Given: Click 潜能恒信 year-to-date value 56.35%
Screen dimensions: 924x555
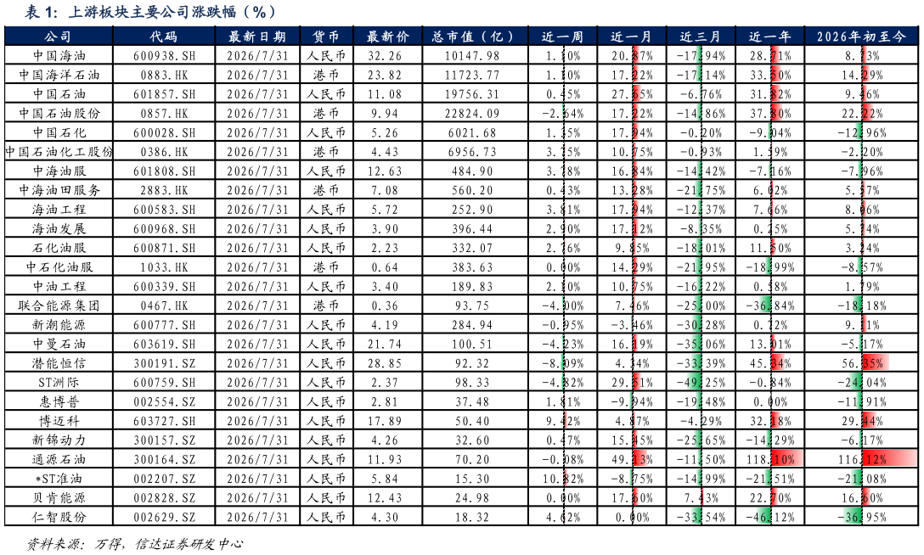Looking at the screenshot, I should tap(862, 363).
